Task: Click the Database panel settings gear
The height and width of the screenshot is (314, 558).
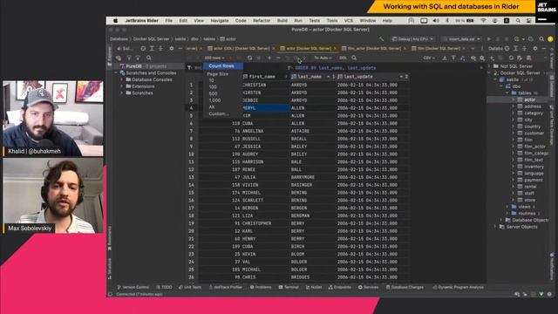Action: click(534, 49)
